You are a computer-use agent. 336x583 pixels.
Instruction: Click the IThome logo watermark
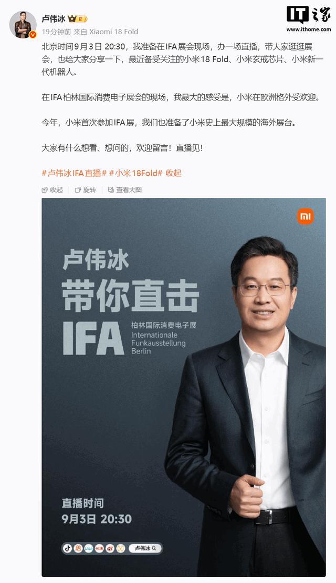tap(309, 16)
